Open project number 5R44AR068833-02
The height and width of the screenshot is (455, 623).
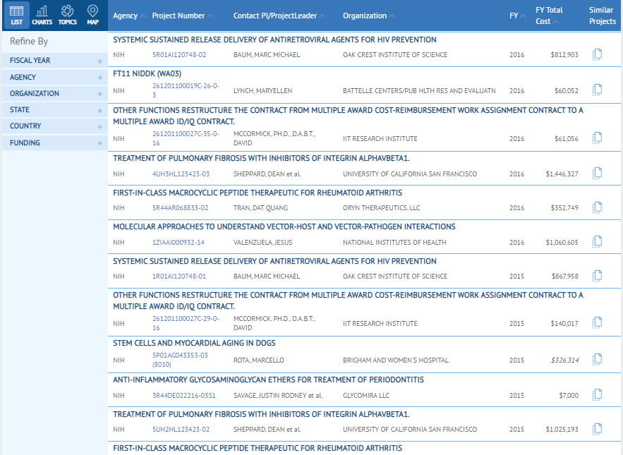pos(180,208)
